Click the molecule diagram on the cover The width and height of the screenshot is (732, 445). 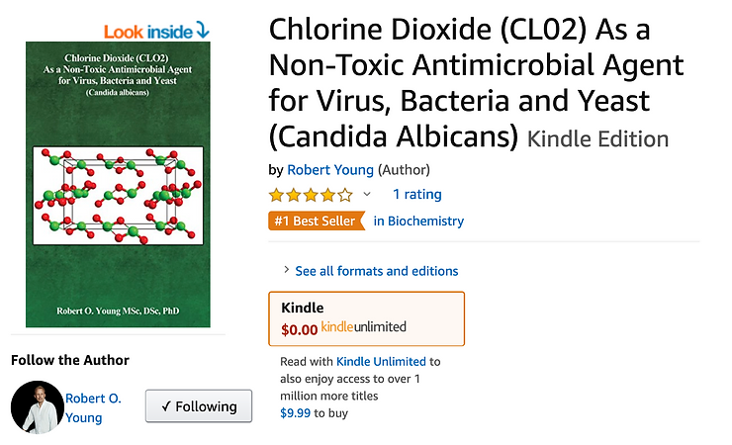(x=119, y=194)
